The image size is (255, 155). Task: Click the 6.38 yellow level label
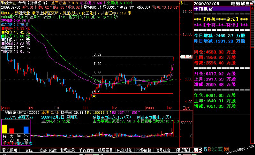pyautogui.click(x=97, y=73)
